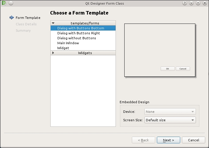The image size is (209, 148).
Task: Click the up-chevron maximize button in title bar
Action: [x=198, y=3]
